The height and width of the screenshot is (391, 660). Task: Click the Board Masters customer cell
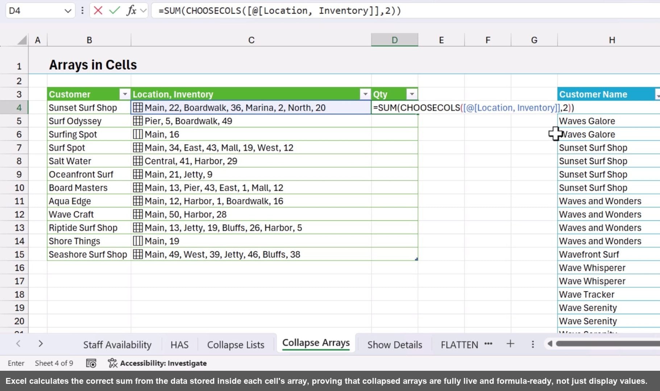(x=89, y=188)
